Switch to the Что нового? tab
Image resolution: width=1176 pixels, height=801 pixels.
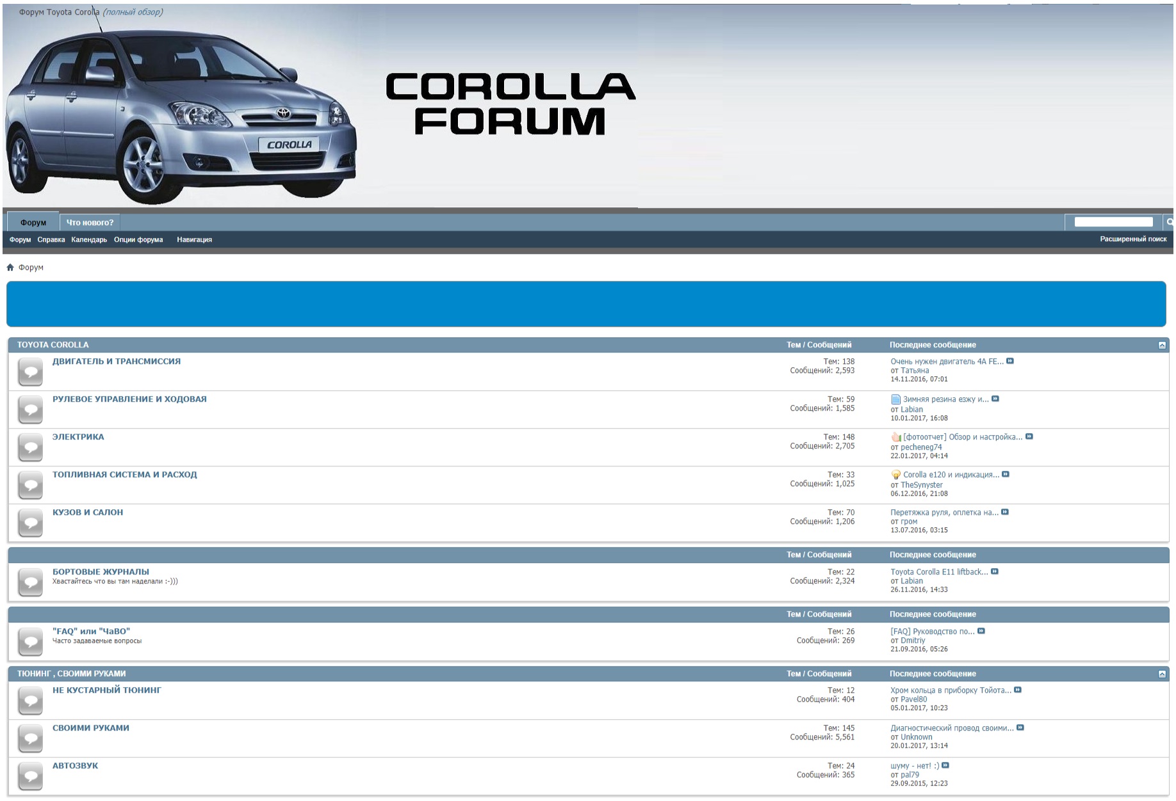point(90,223)
